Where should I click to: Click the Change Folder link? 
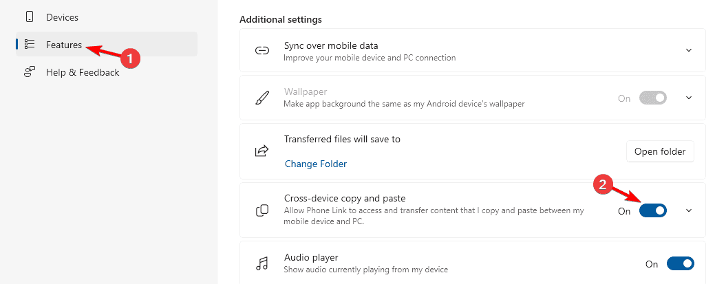(316, 164)
